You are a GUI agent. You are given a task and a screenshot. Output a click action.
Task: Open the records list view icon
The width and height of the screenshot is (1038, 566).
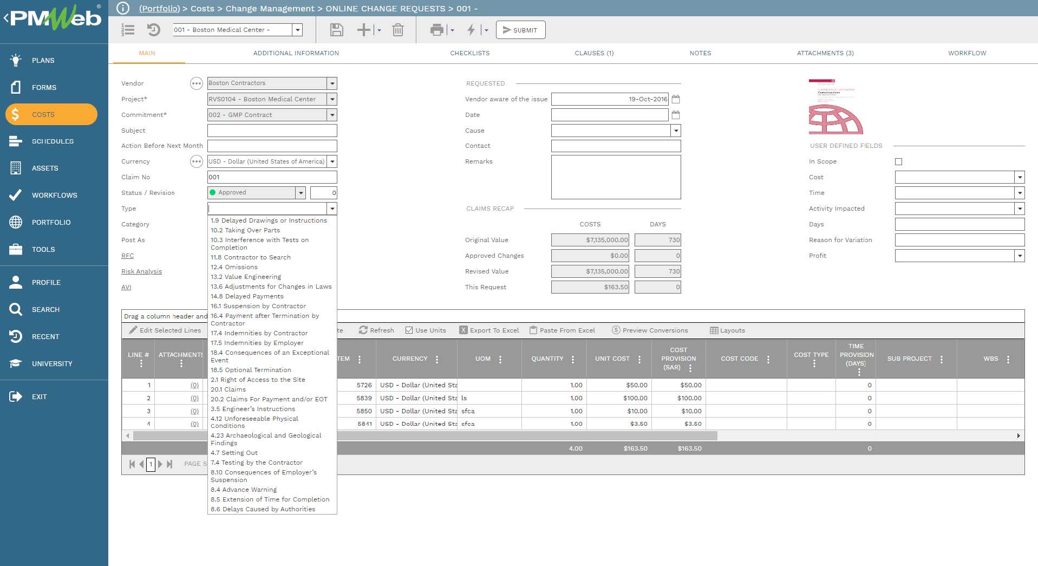pyautogui.click(x=128, y=30)
